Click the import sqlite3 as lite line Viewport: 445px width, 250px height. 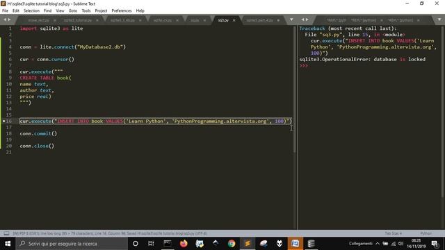click(x=51, y=28)
